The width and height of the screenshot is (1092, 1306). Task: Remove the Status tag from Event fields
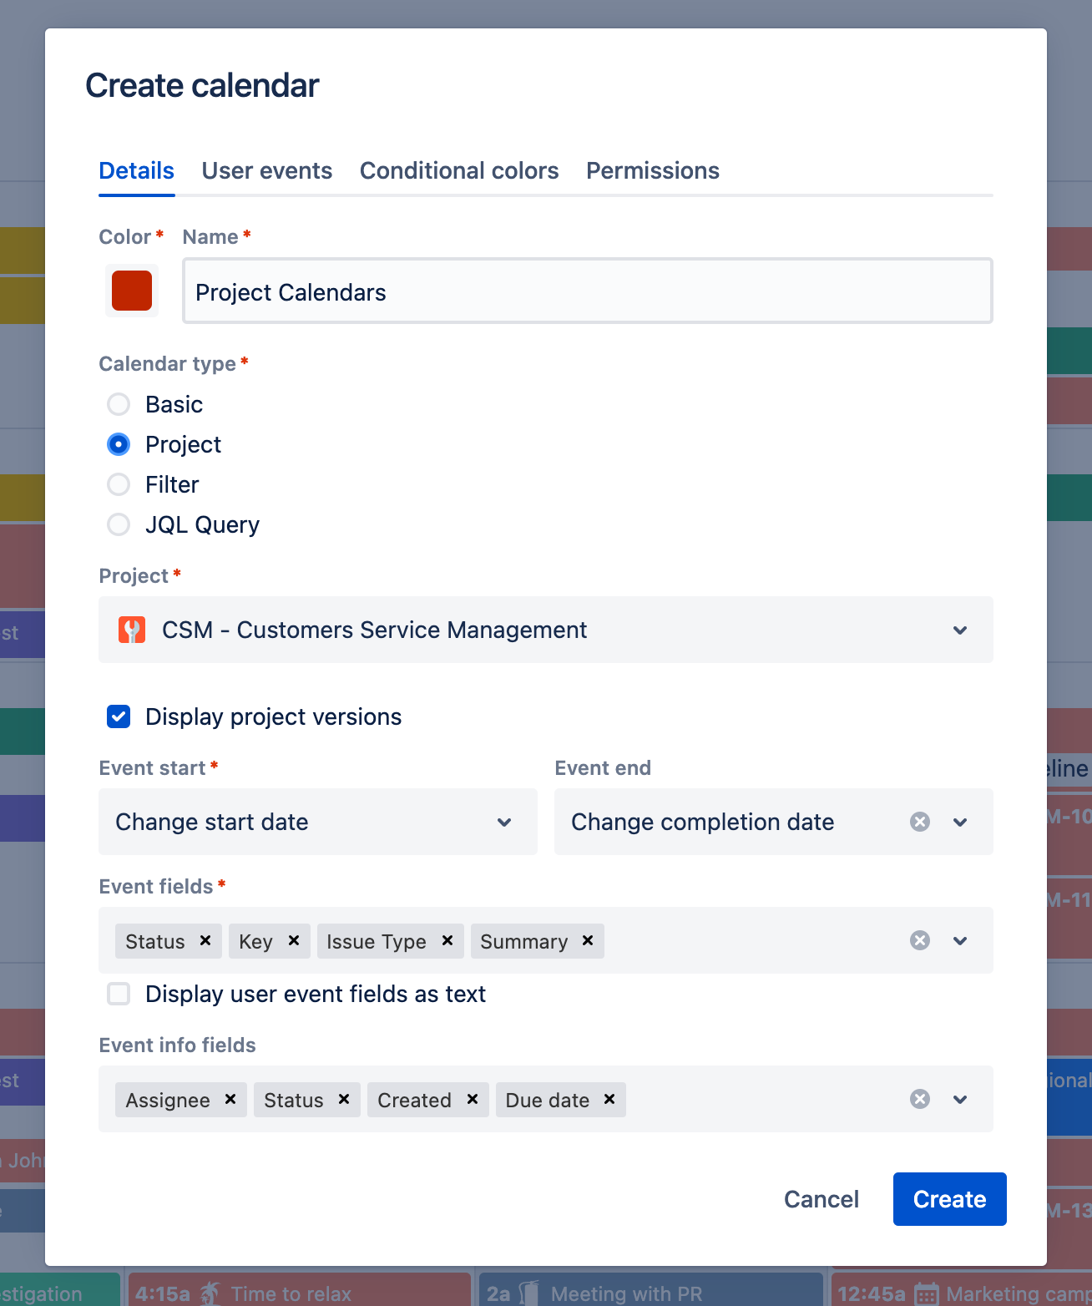(x=205, y=940)
